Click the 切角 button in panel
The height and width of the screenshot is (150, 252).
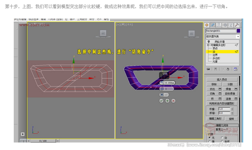coord(212,94)
